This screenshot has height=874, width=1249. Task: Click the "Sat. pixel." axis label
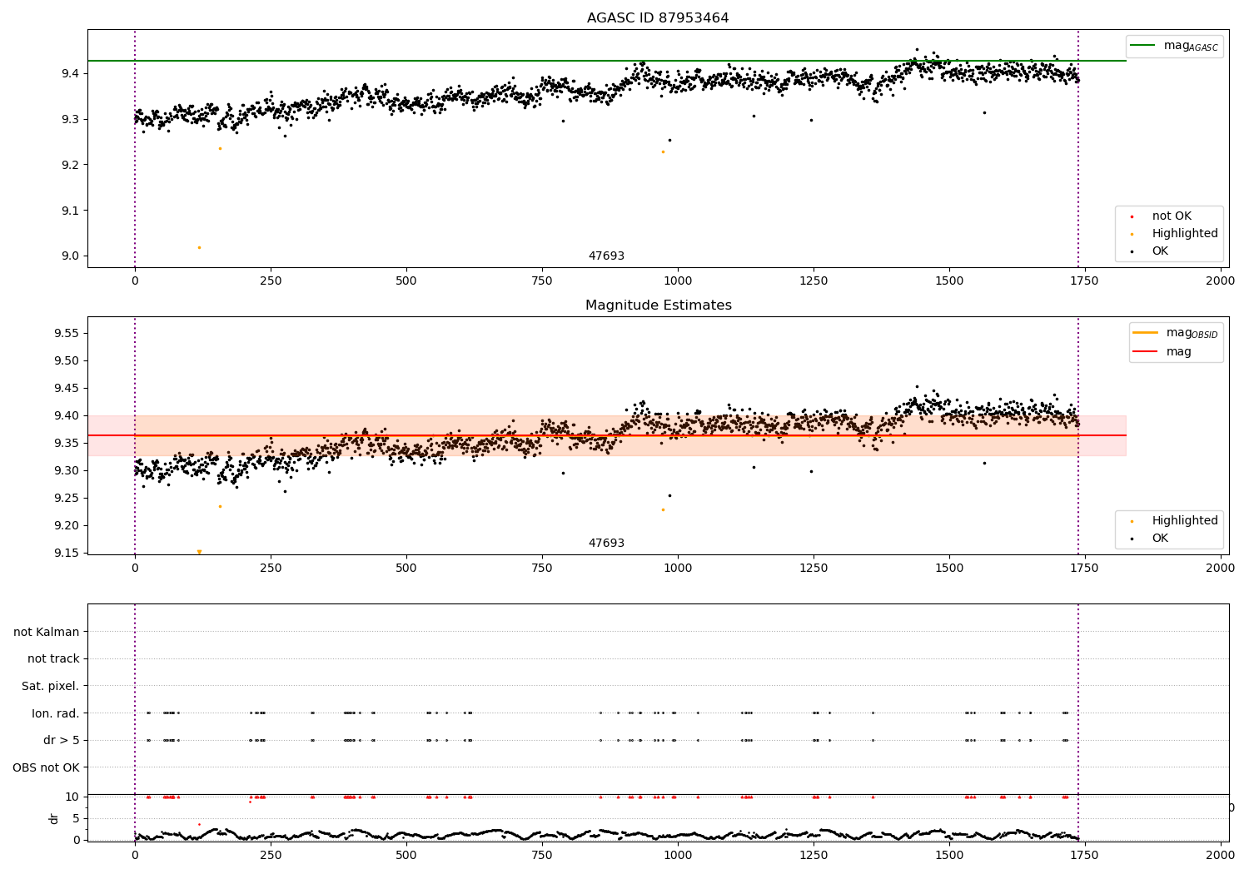(51, 687)
